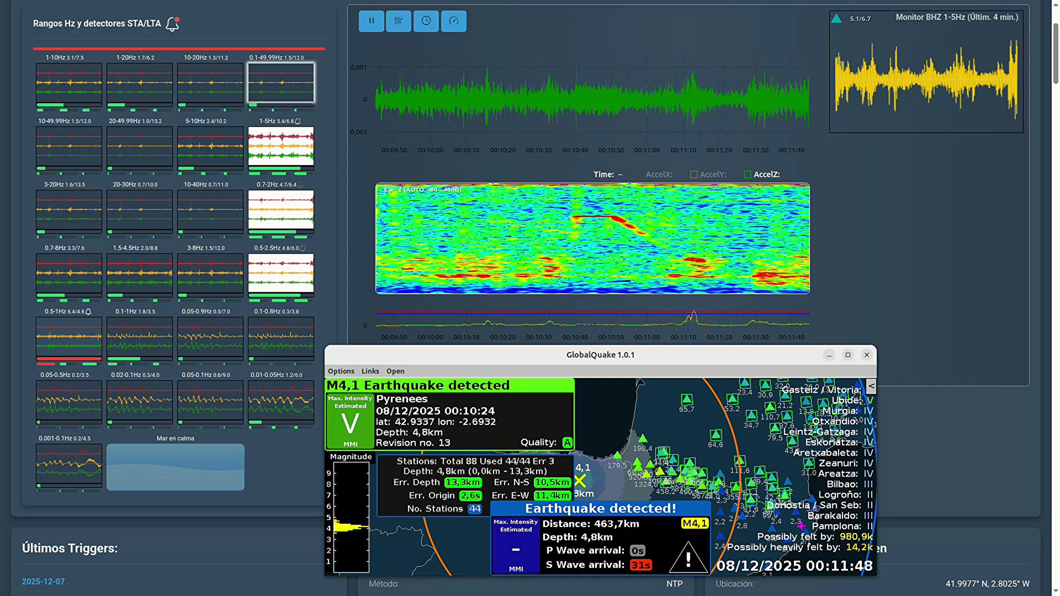This screenshot has width=1060, height=596.
Task: Toggle the AccelX checkbox
Action: [x=639, y=175]
